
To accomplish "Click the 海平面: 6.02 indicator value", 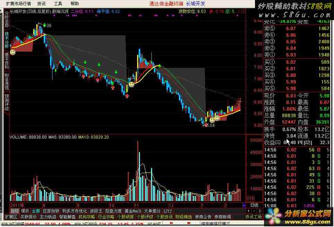I will pos(108,11).
